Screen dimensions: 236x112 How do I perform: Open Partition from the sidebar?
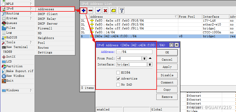17,66
